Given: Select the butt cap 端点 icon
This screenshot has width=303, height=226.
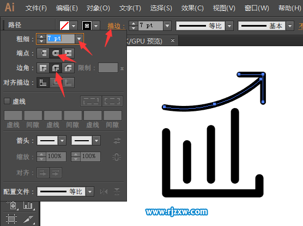Looking at the screenshot, I should pyautogui.click(x=43, y=53).
